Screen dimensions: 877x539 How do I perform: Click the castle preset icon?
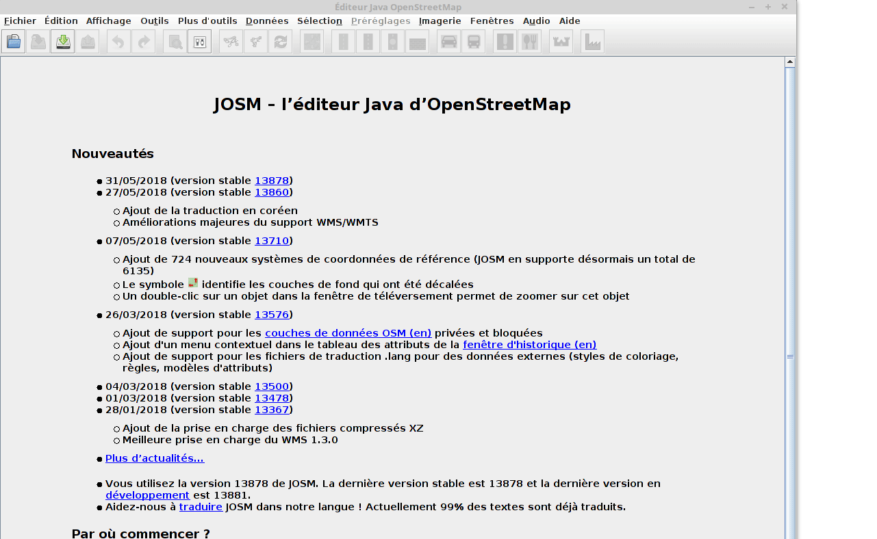point(561,42)
